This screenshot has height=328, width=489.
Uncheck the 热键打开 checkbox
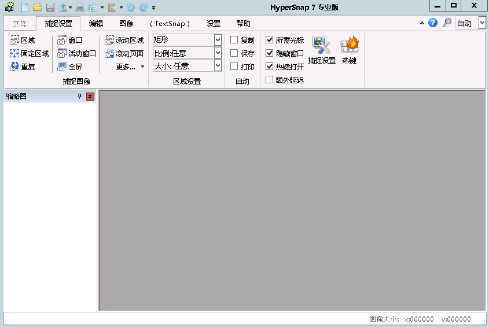[270, 67]
